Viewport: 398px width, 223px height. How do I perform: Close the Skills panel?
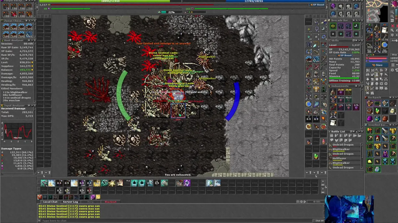362,41
